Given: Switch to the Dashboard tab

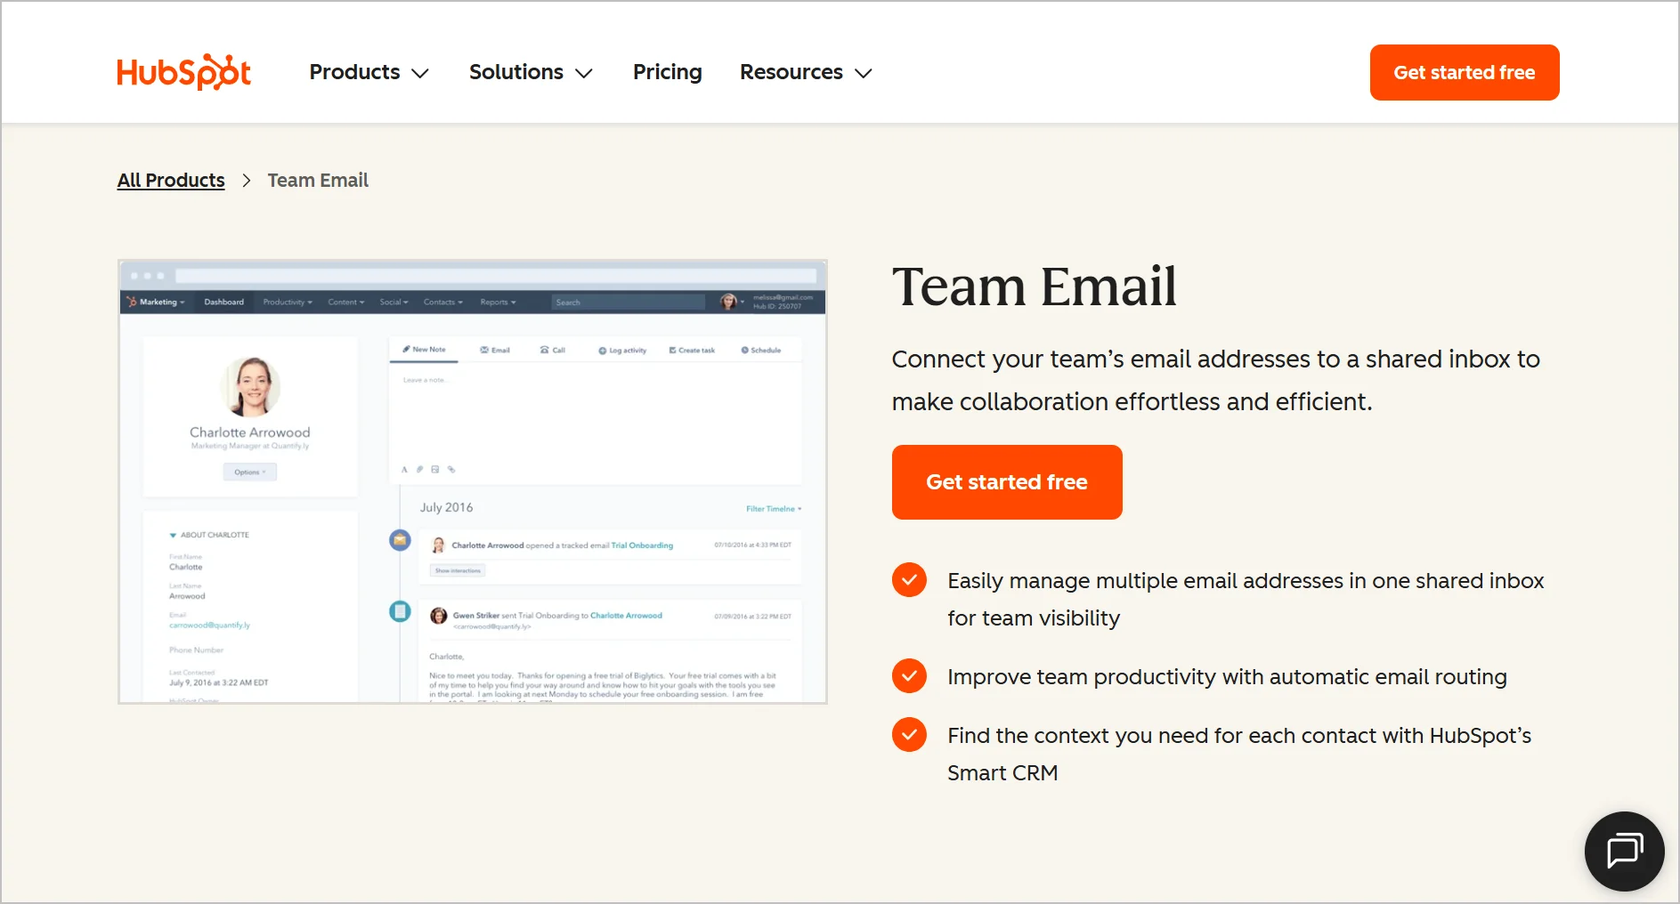Looking at the screenshot, I should [223, 302].
